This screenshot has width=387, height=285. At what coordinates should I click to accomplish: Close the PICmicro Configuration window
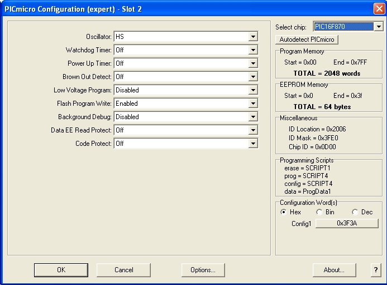(379, 9)
